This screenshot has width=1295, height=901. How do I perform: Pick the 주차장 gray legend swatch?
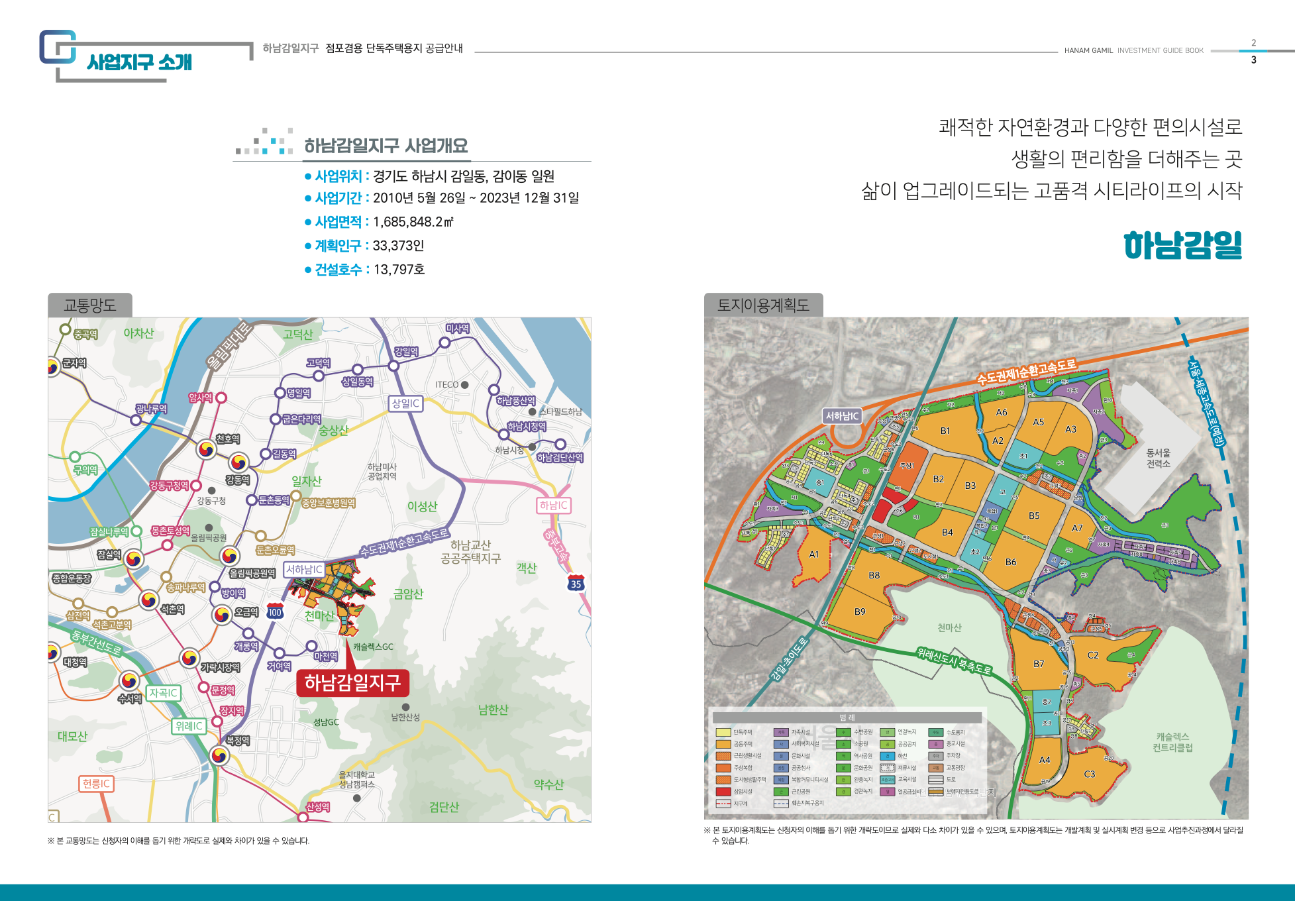pyautogui.click(x=935, y=756)
